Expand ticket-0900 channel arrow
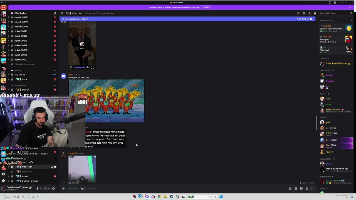This screenshot has width=356, height=200. (x=9, y=50)
